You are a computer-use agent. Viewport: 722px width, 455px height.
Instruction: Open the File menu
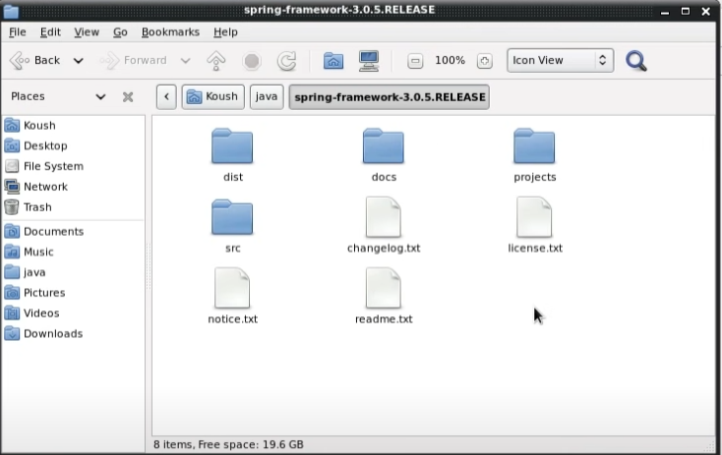coord(18,32)
